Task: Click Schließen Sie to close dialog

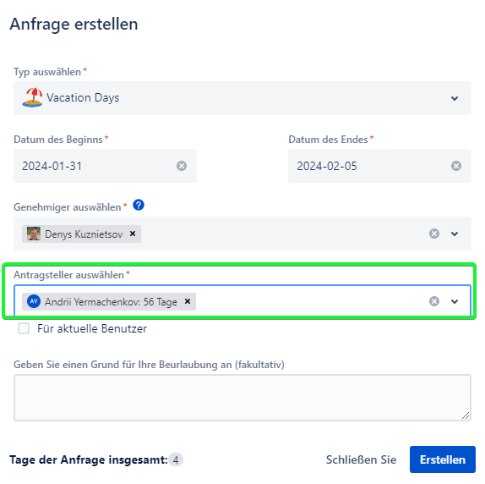Action: tap(361, 459)
